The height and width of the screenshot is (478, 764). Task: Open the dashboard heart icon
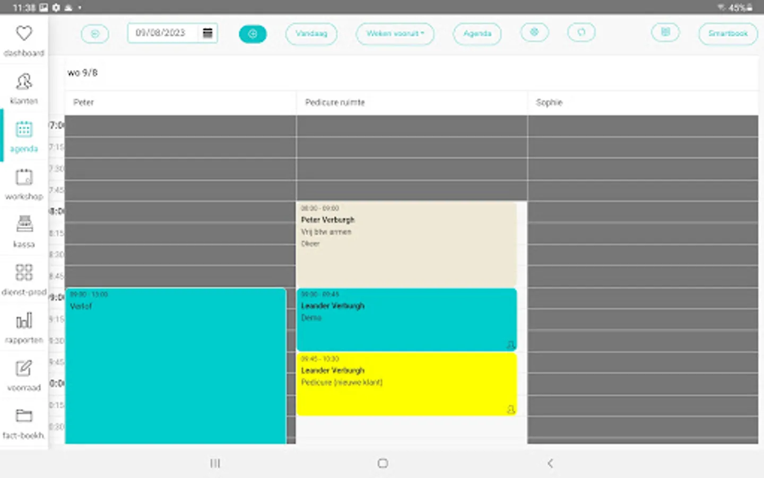(24, 33)
